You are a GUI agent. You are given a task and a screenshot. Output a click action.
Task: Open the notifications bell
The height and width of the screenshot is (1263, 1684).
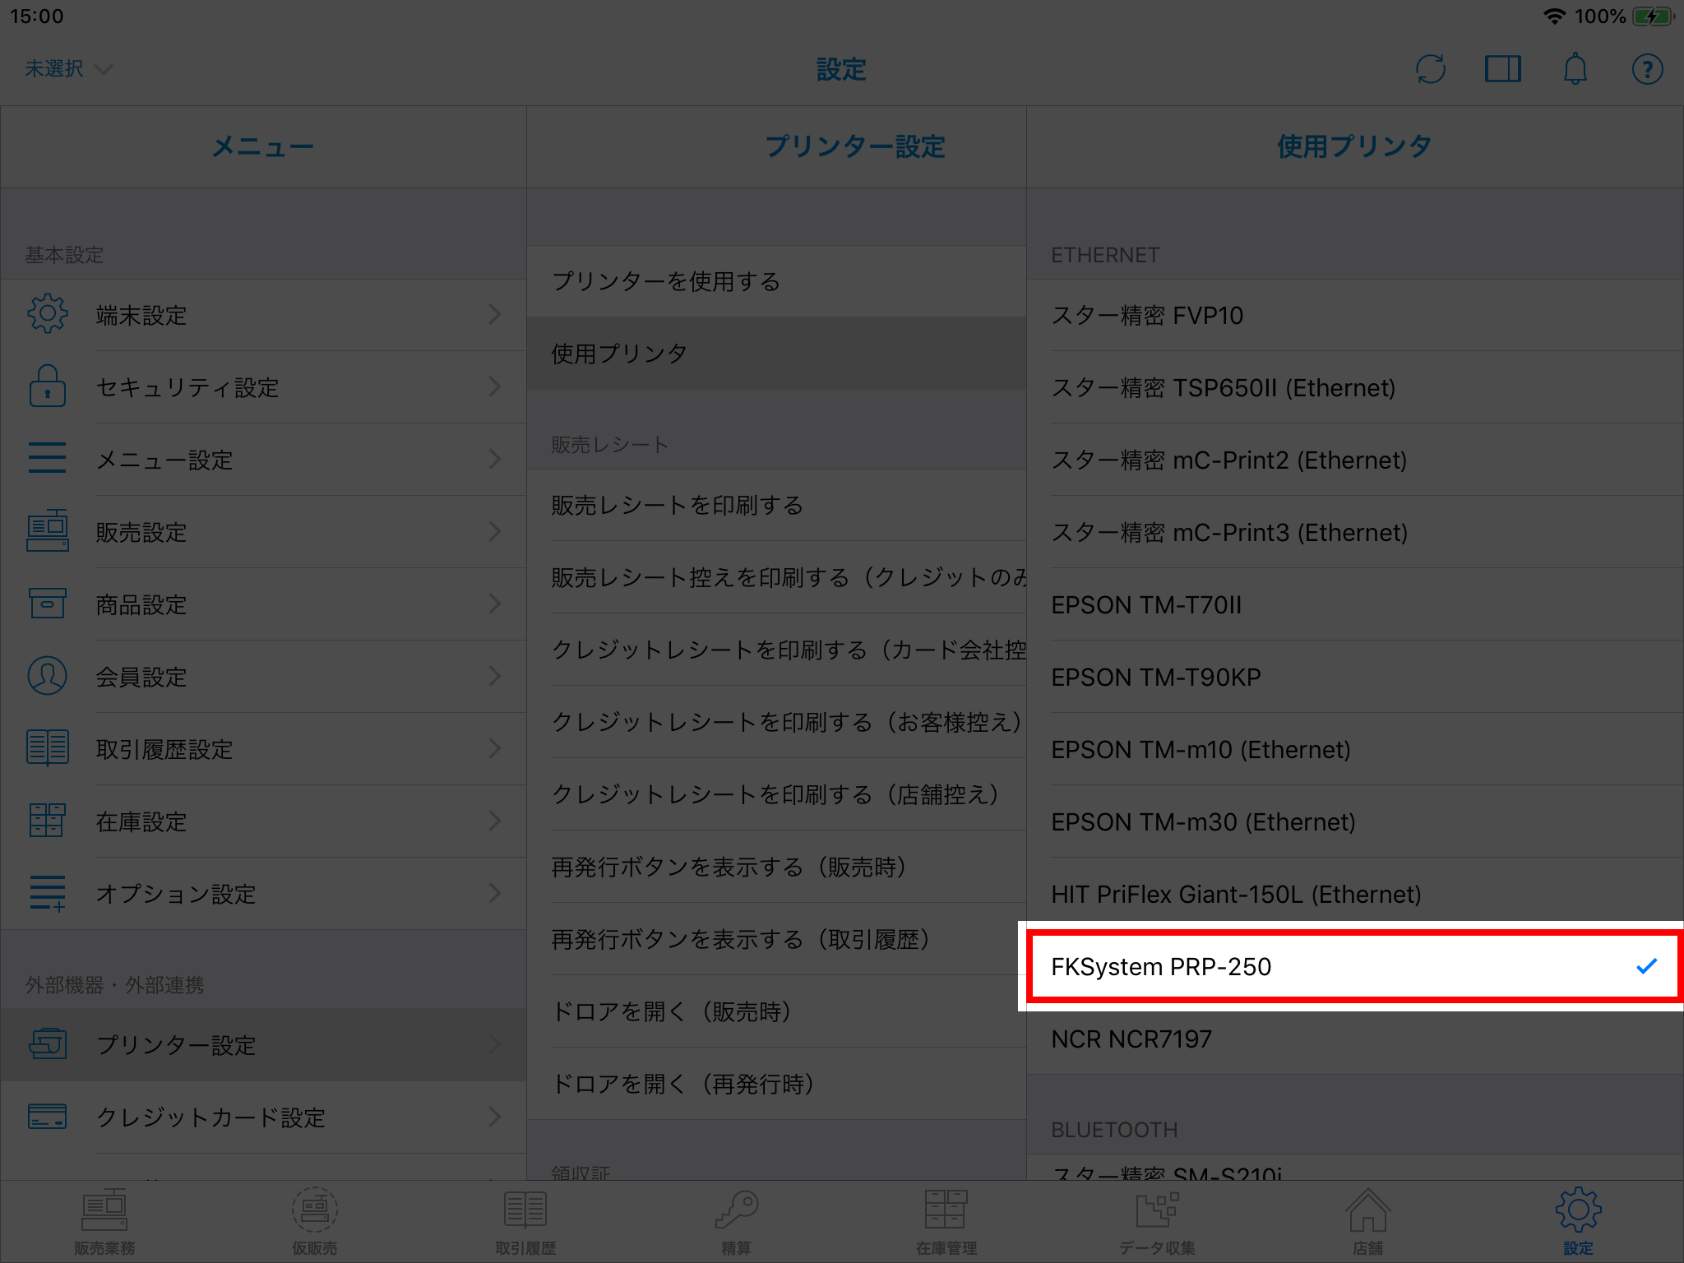click(x=1575, y=69)
